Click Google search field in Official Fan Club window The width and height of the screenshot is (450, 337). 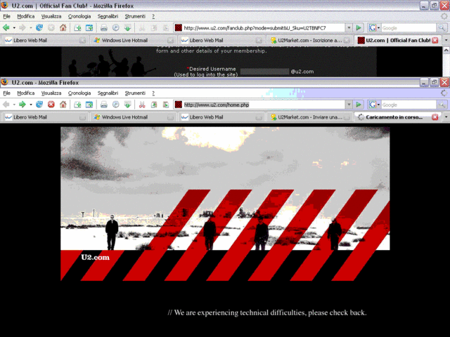[409, 28]
